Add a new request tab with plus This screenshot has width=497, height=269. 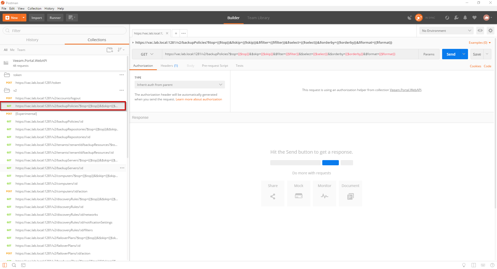(176, 33)
